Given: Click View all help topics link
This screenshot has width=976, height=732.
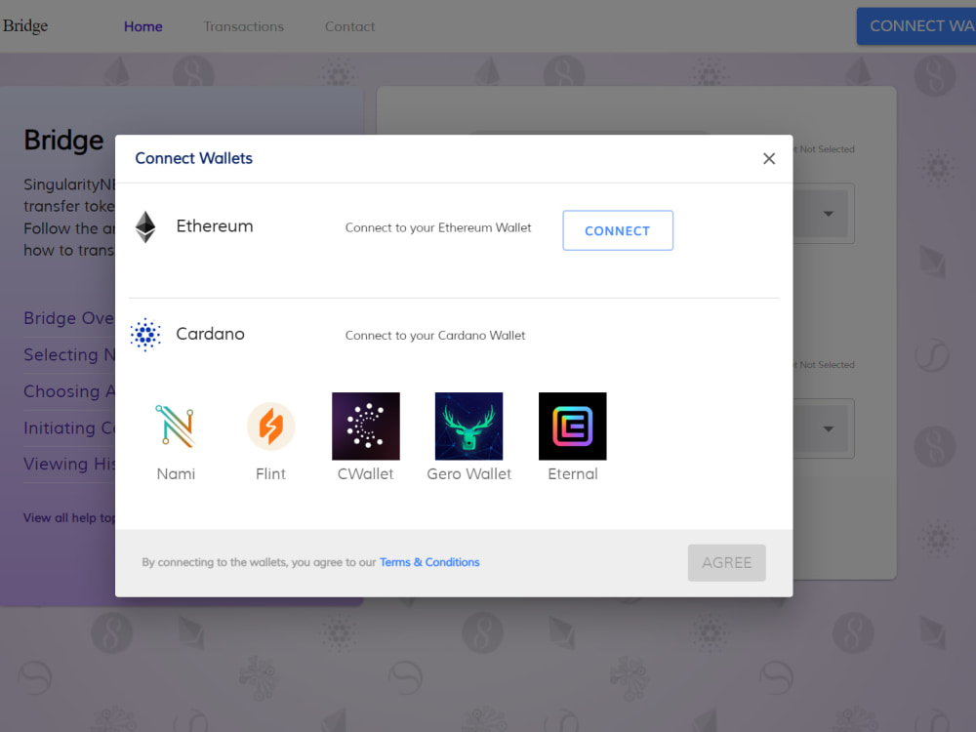Looking at the screenshot, I should tap(69, 518).
